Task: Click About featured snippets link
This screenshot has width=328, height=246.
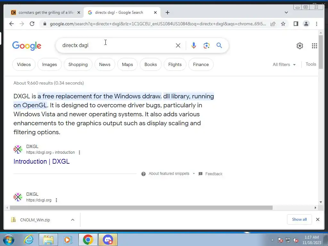Action: click(169, 174)
